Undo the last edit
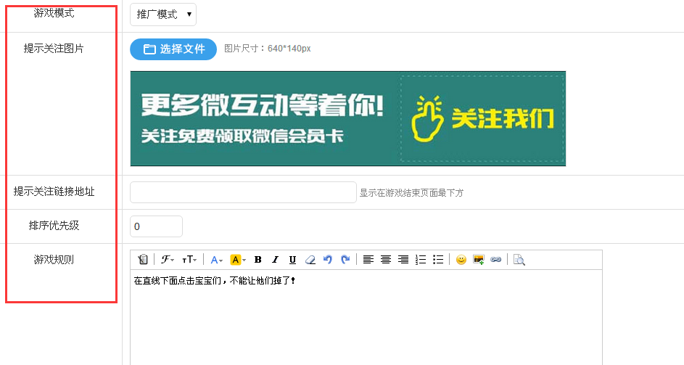The image size is (684, 365). click(x=327, y=260)
